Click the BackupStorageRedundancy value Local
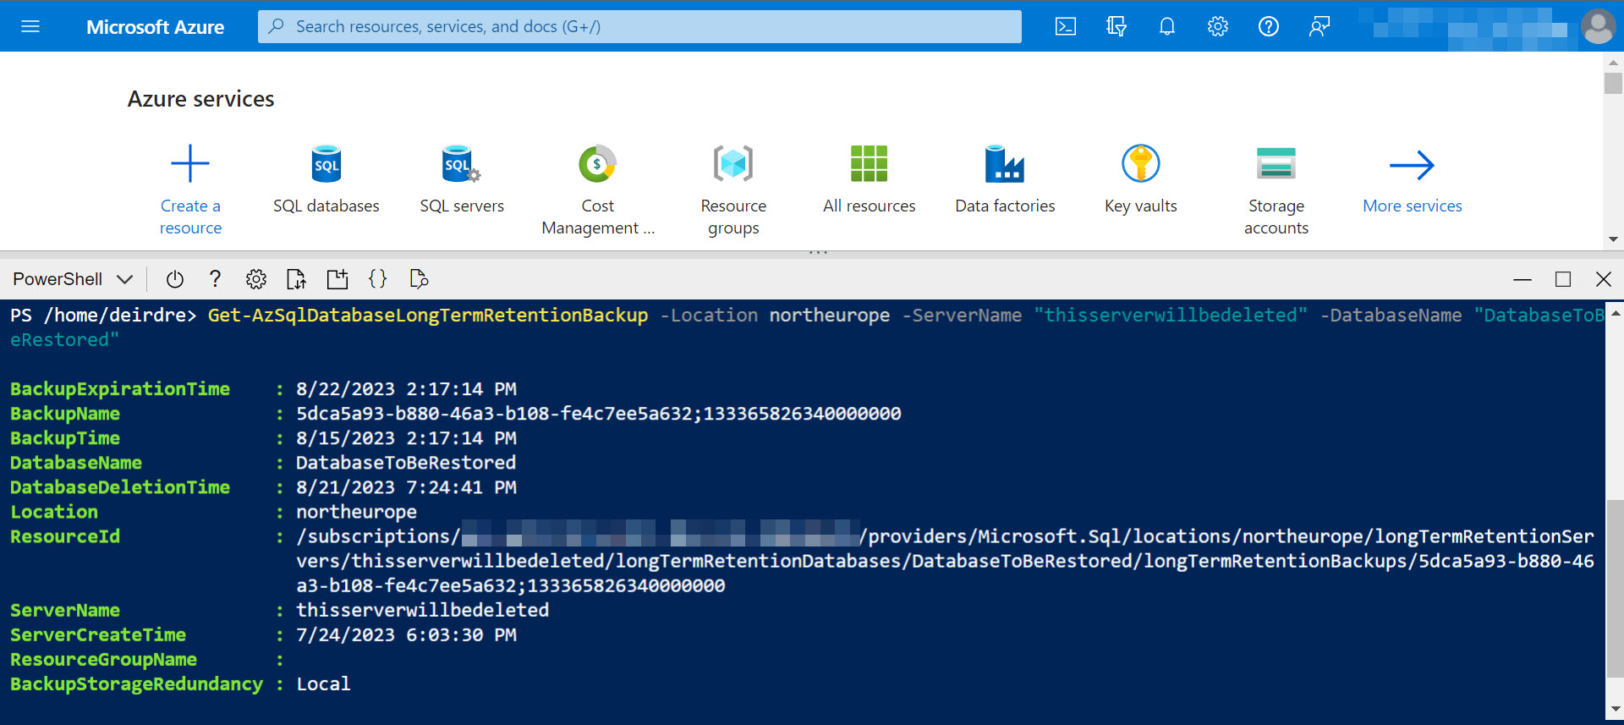 323,684
